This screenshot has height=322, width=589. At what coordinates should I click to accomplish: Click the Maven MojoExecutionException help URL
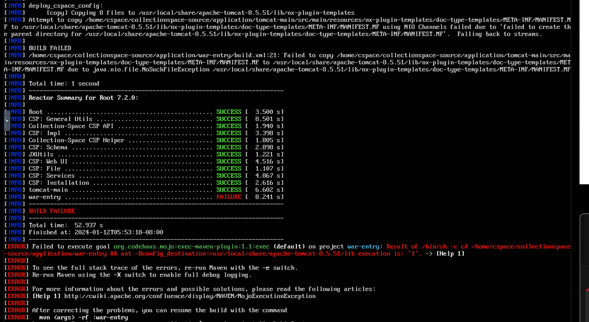tap(190, 296)
